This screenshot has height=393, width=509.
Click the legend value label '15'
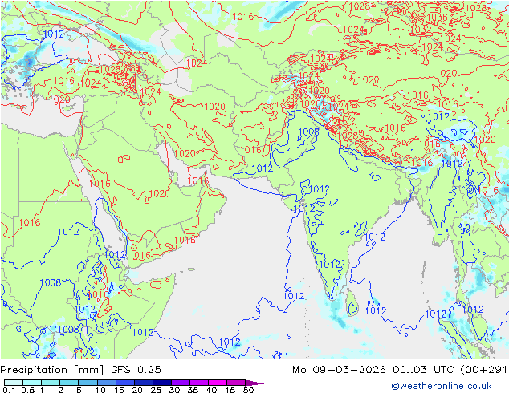pos(119,390)
